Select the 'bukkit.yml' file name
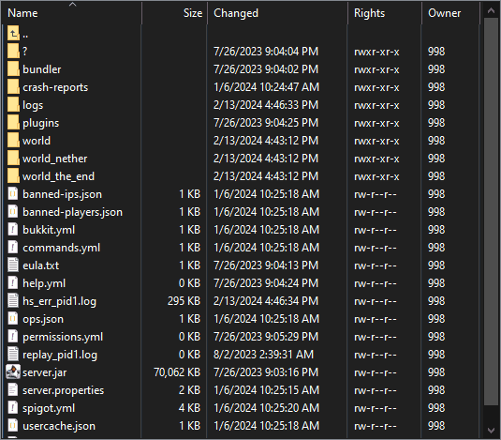Screen dimensions: 501x440 tap(49, 230)
